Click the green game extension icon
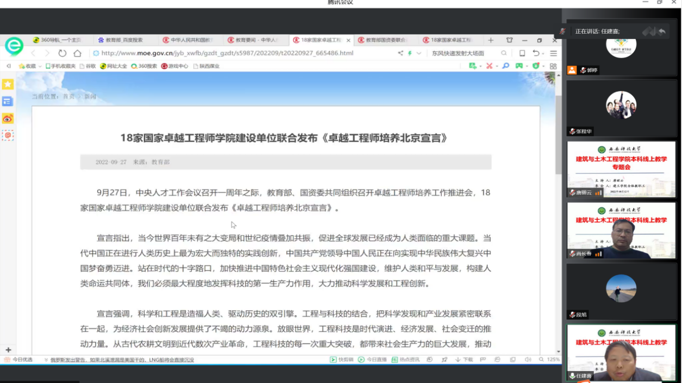Viewport: 682px width, 383px height. coord(519,66)
